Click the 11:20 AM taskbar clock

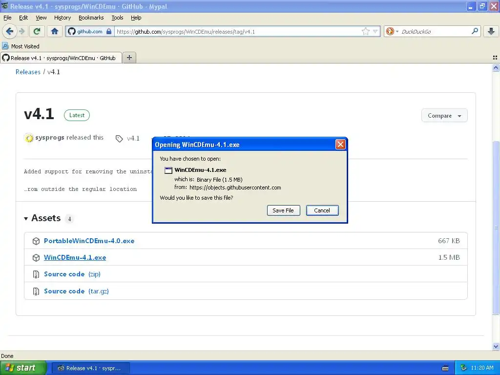[x=482, y=368]
